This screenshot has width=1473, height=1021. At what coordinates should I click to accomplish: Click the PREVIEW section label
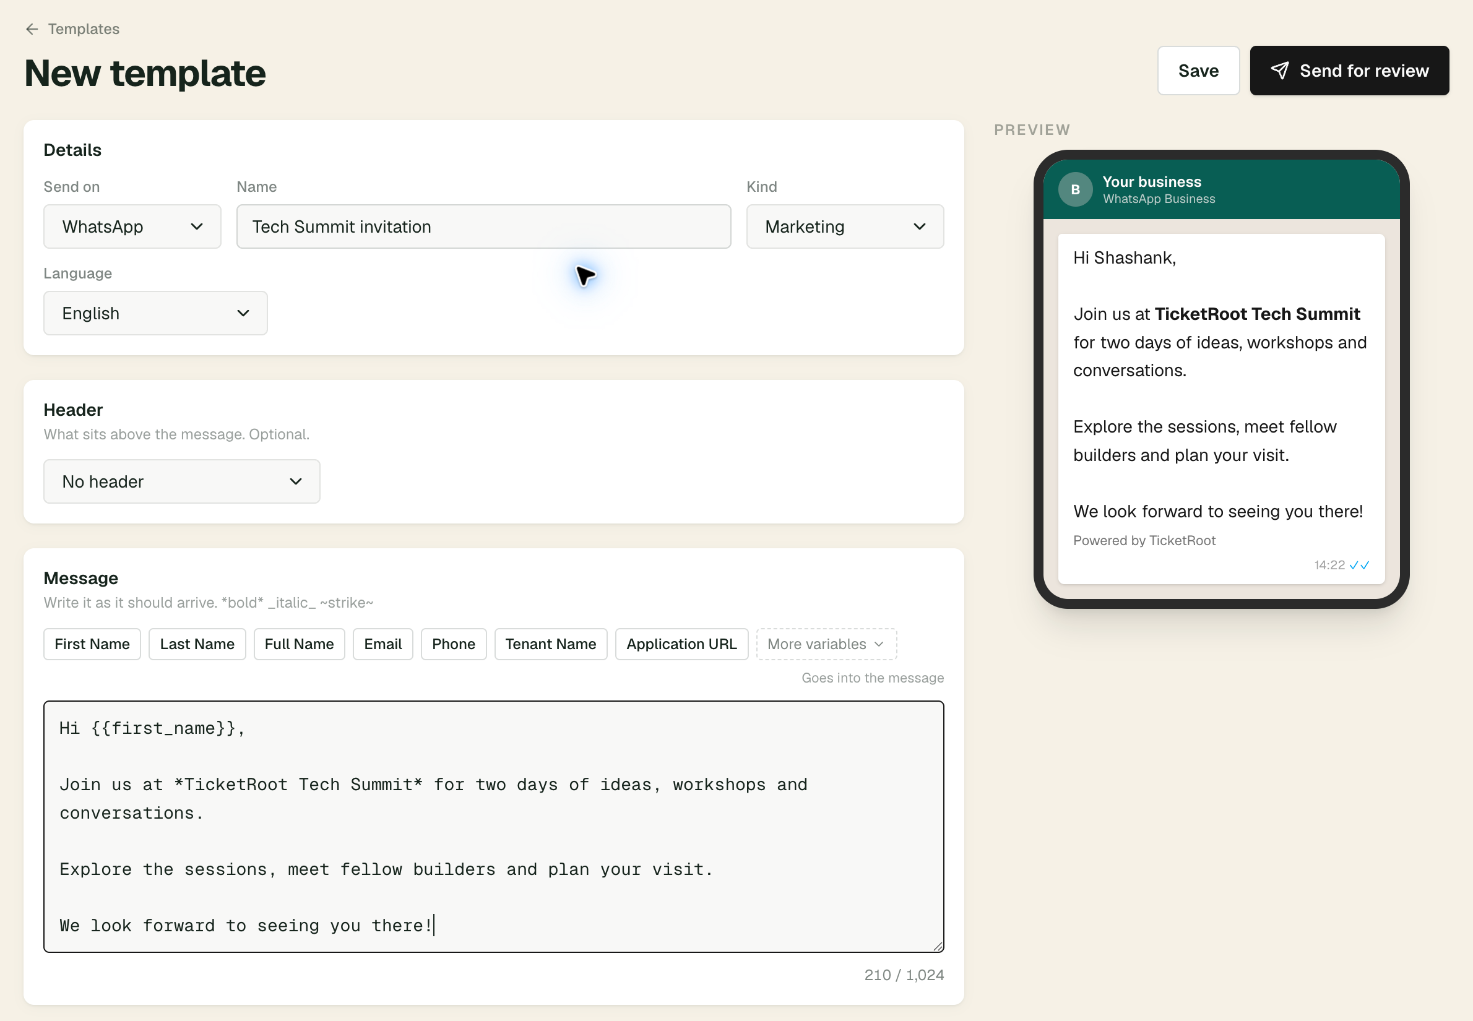click(x=1032, y=130)
